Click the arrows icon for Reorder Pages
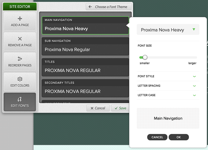 20,59
